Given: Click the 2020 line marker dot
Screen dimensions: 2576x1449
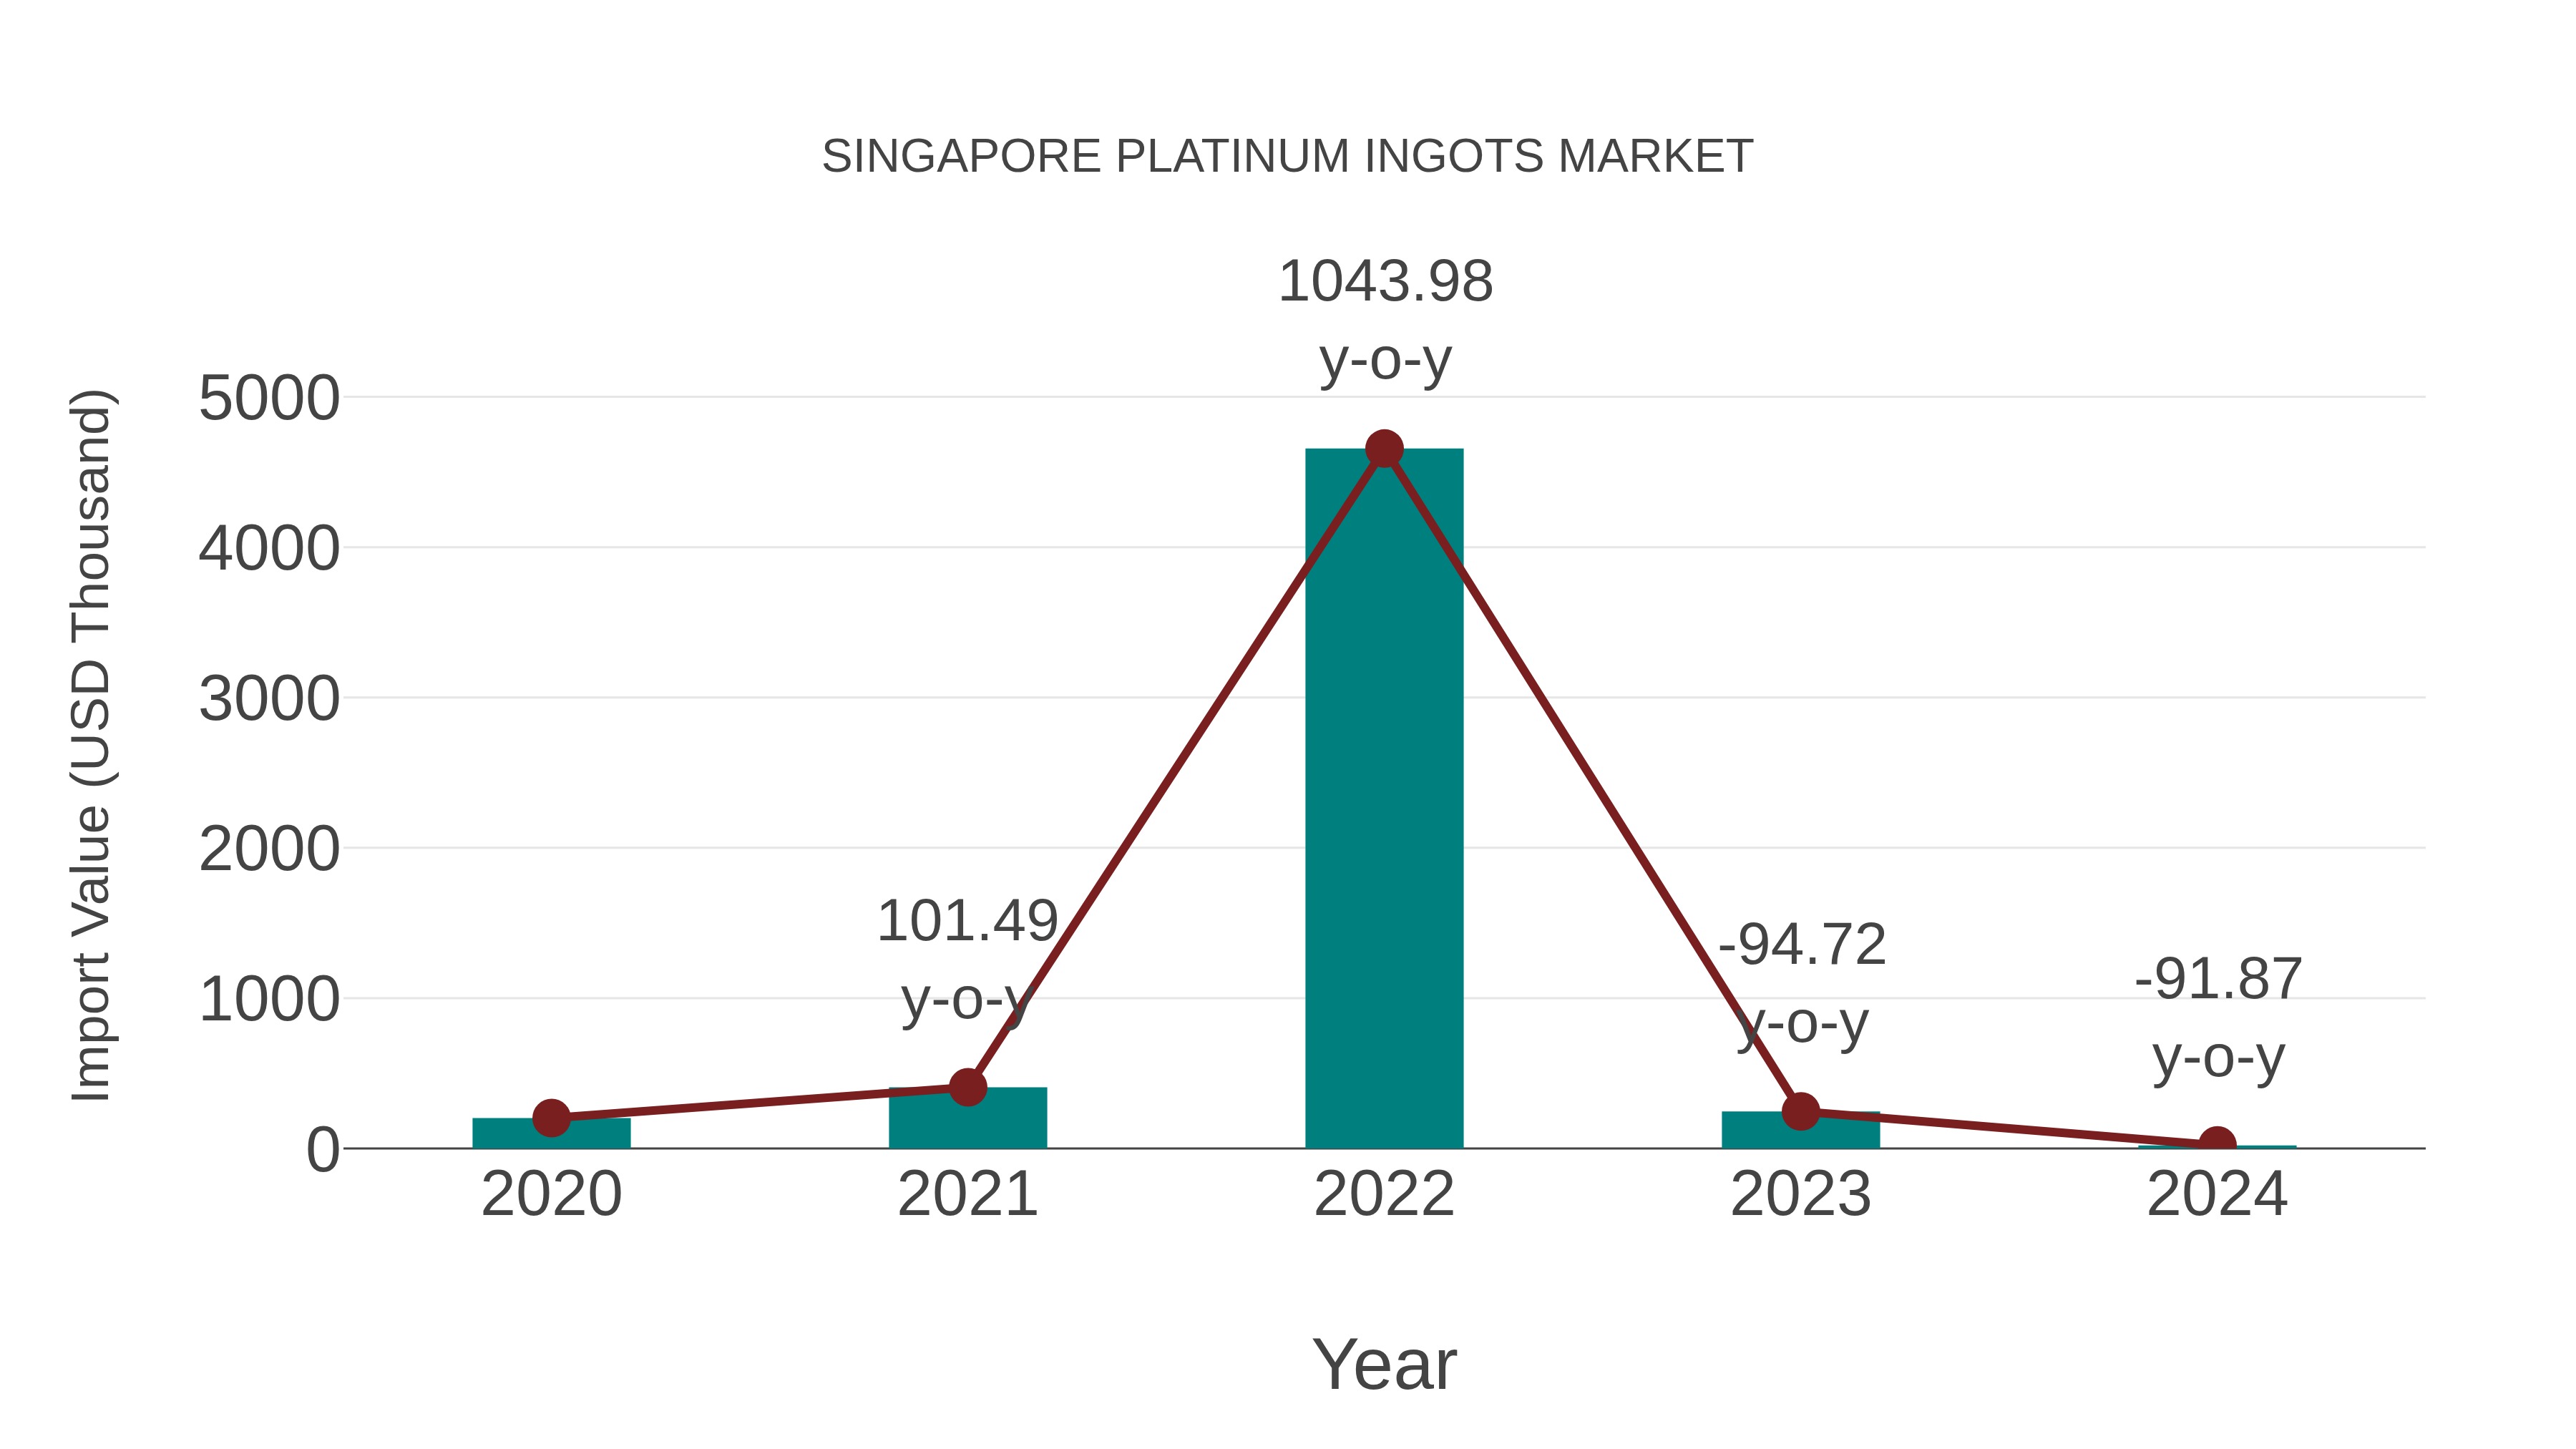Looking at the screenshot, I should (x=551, y=1118).
